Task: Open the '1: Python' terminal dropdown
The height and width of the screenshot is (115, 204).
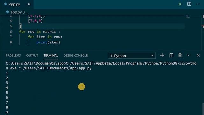Action: (x=132, y=56)
